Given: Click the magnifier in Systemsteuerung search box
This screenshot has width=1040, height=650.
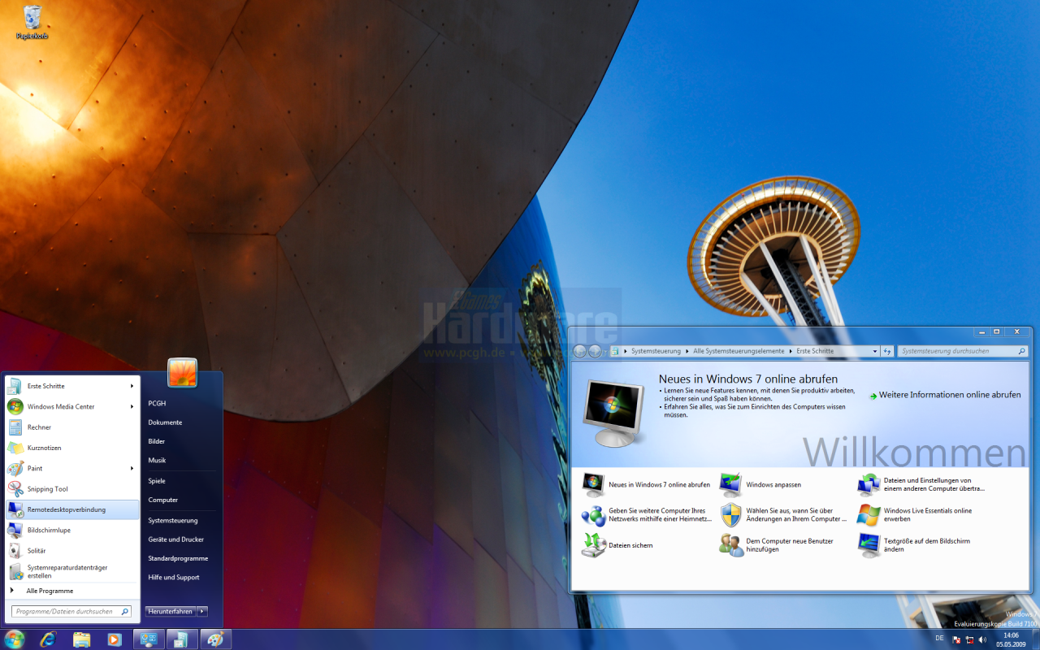Looking at the screenshot, I should pos(1022,351).
